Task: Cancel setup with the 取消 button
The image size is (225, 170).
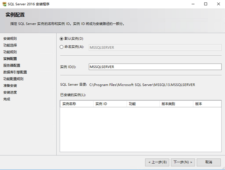Action: (x=209, y=162)
